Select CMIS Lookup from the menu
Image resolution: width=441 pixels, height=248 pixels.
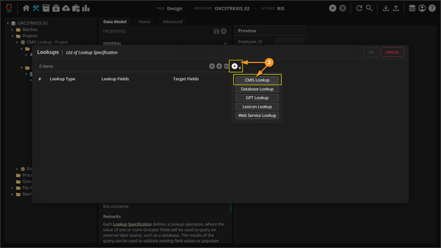click(x=257, y=80)
